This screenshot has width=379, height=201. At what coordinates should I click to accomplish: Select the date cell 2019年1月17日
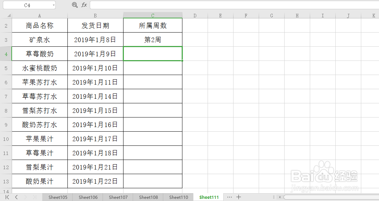[95, 139]
